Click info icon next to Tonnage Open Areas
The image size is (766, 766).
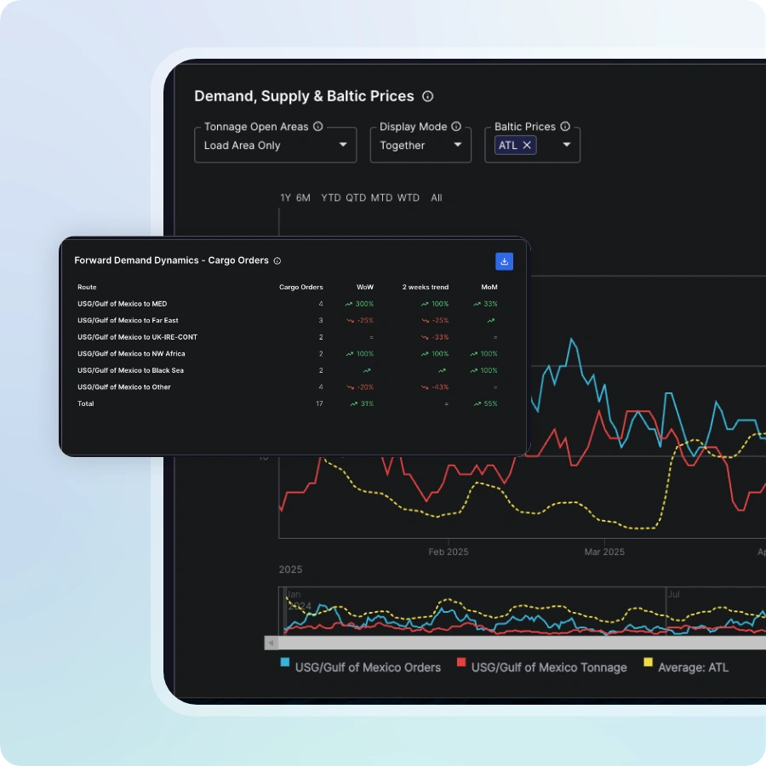(x=318, y=127)
